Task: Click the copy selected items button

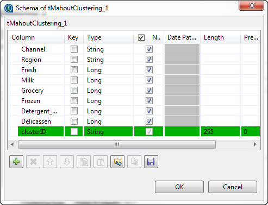Action: pos(84,162)
